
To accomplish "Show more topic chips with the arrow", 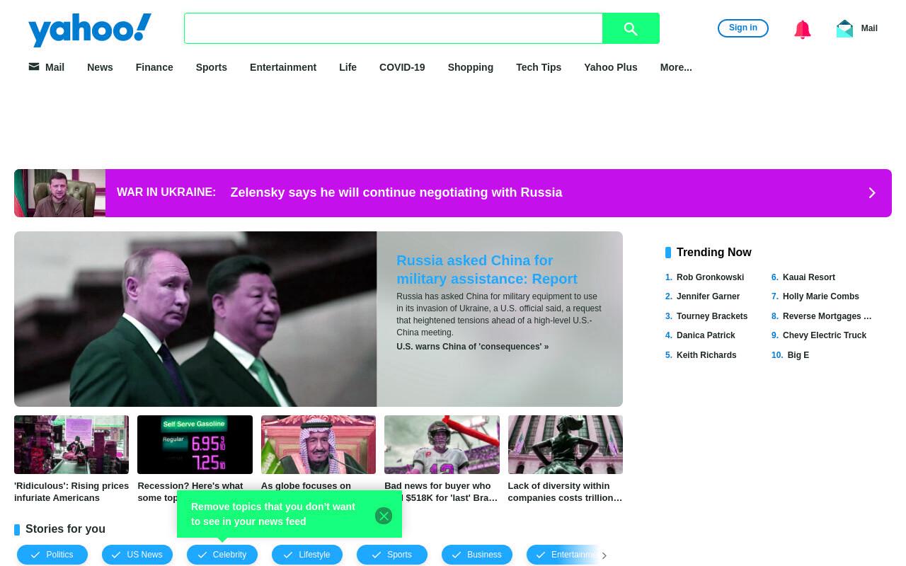I will click(604, 555).
